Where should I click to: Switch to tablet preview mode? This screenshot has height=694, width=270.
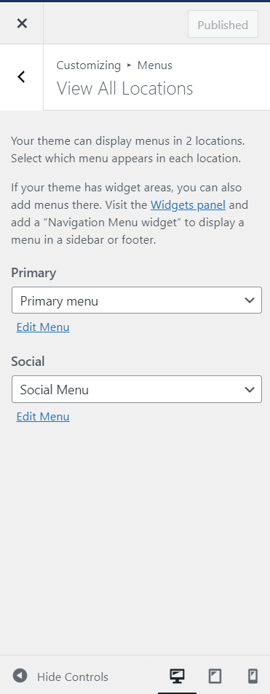click(215, 676)
